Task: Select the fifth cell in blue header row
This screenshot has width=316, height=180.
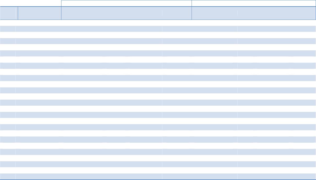Action: (215, 13)
